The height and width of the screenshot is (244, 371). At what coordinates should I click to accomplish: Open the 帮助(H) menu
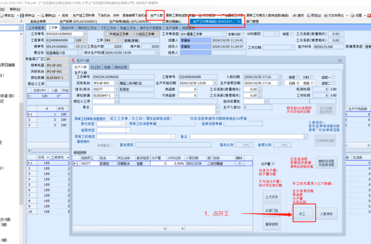coord(15,9)
